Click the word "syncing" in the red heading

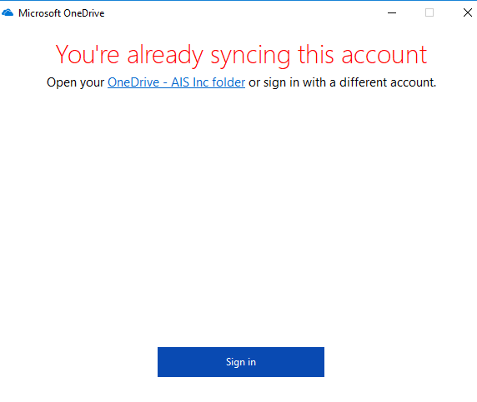pyautogui.click(x=251, y=56)
